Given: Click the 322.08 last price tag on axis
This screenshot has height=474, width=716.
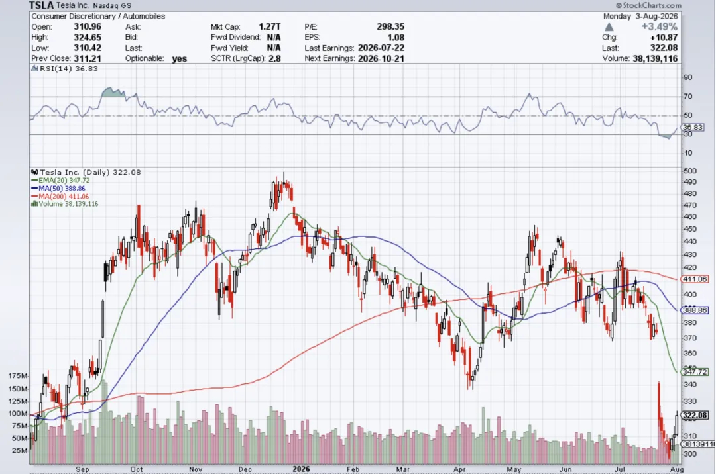Looking at the screenshot, I should point(695,415).
